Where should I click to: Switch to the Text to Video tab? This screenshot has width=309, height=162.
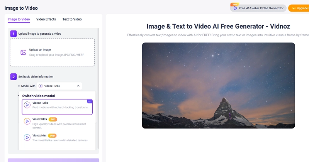click(72, 19)
